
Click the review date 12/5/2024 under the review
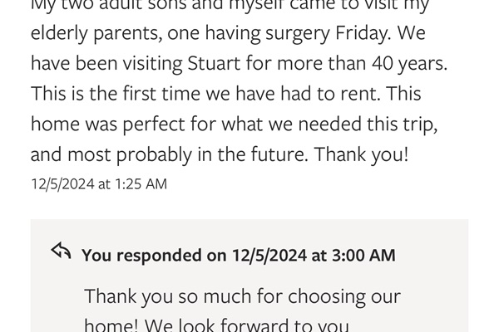(62, 184)
